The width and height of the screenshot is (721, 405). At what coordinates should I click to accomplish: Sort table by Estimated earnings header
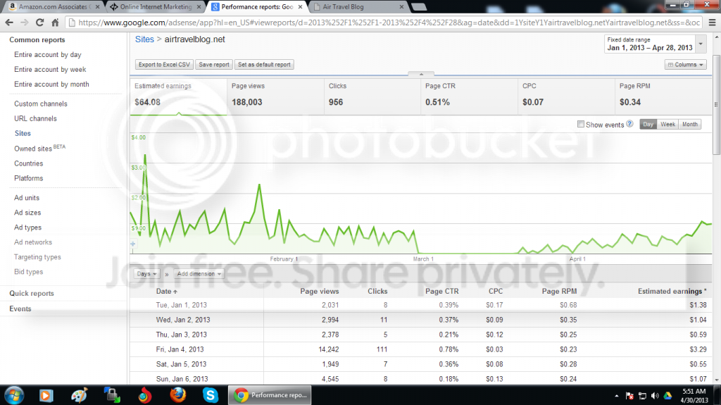tap(672, 292)
